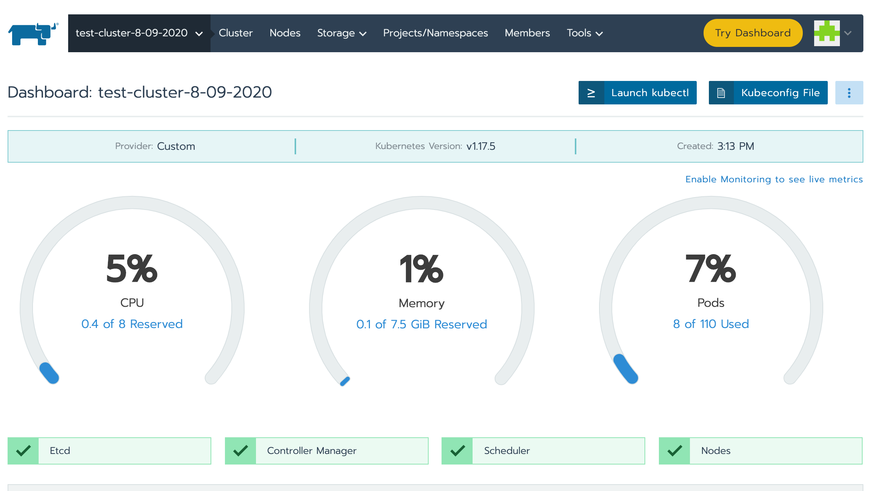Open the vertical dots more-actions menu

[849, 93]
